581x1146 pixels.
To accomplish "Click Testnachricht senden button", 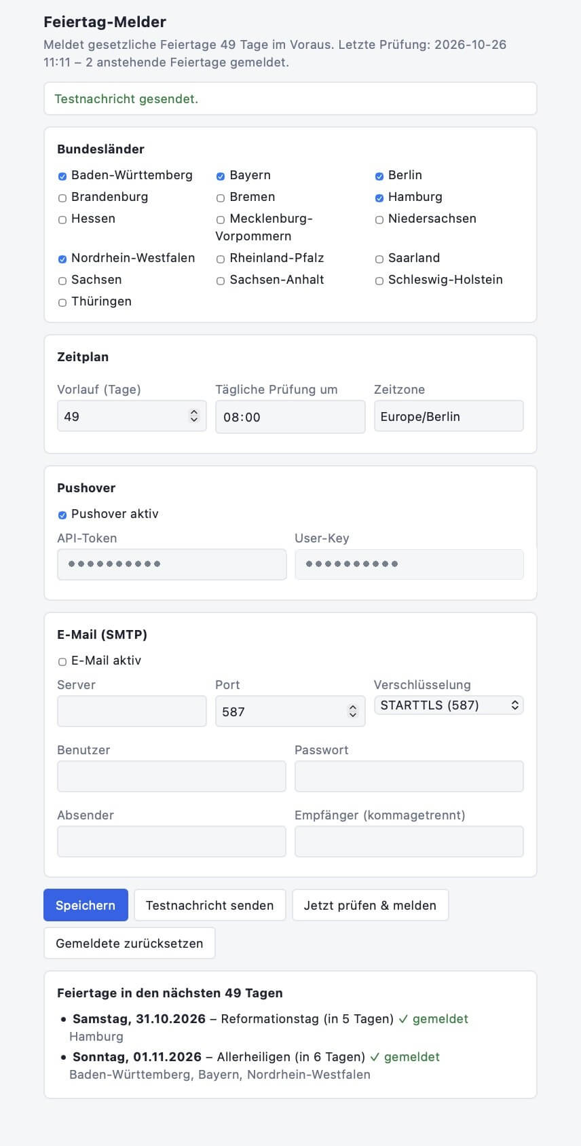I will (x=210, y=905).
